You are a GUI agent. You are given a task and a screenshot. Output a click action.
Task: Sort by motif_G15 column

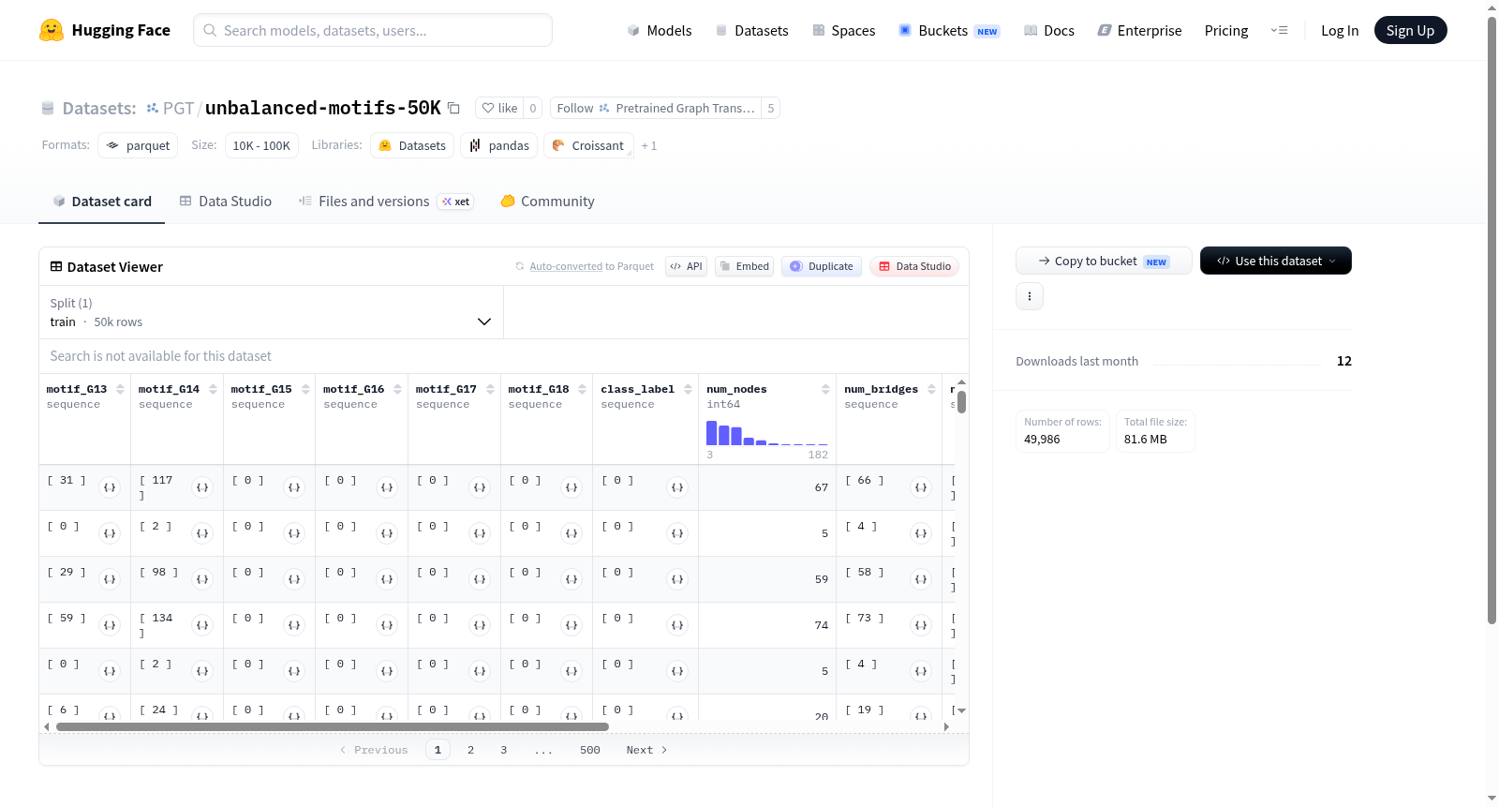(305, 389)
